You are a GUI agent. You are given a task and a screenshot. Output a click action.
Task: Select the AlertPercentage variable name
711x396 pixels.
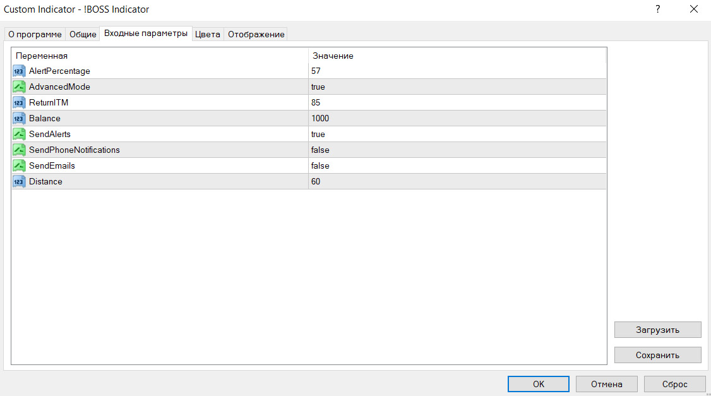pyautogui.click(x=59, y=71)
